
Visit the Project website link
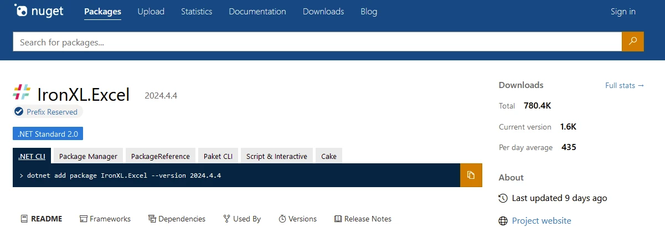click(x=542, y=221)
